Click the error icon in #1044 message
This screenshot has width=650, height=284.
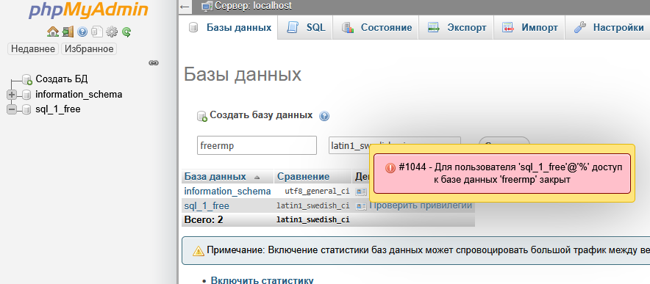point(390,167)
